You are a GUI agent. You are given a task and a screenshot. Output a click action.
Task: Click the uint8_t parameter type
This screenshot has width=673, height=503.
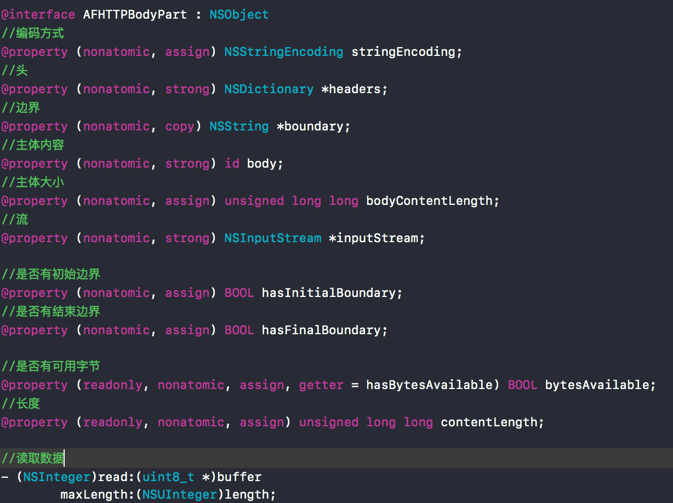(x=168, y=477)
